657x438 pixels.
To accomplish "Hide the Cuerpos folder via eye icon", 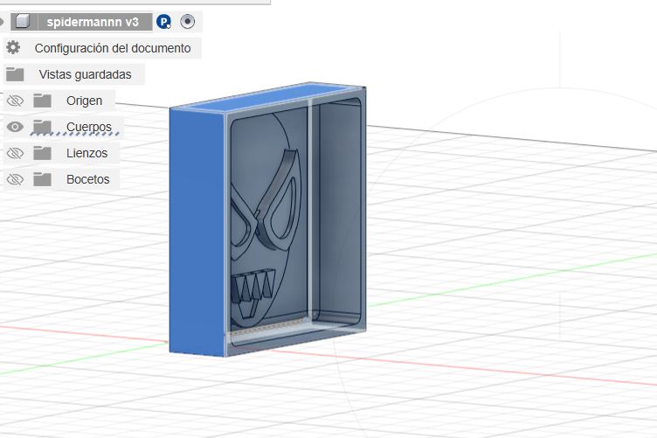I will (x=15, y=127).
